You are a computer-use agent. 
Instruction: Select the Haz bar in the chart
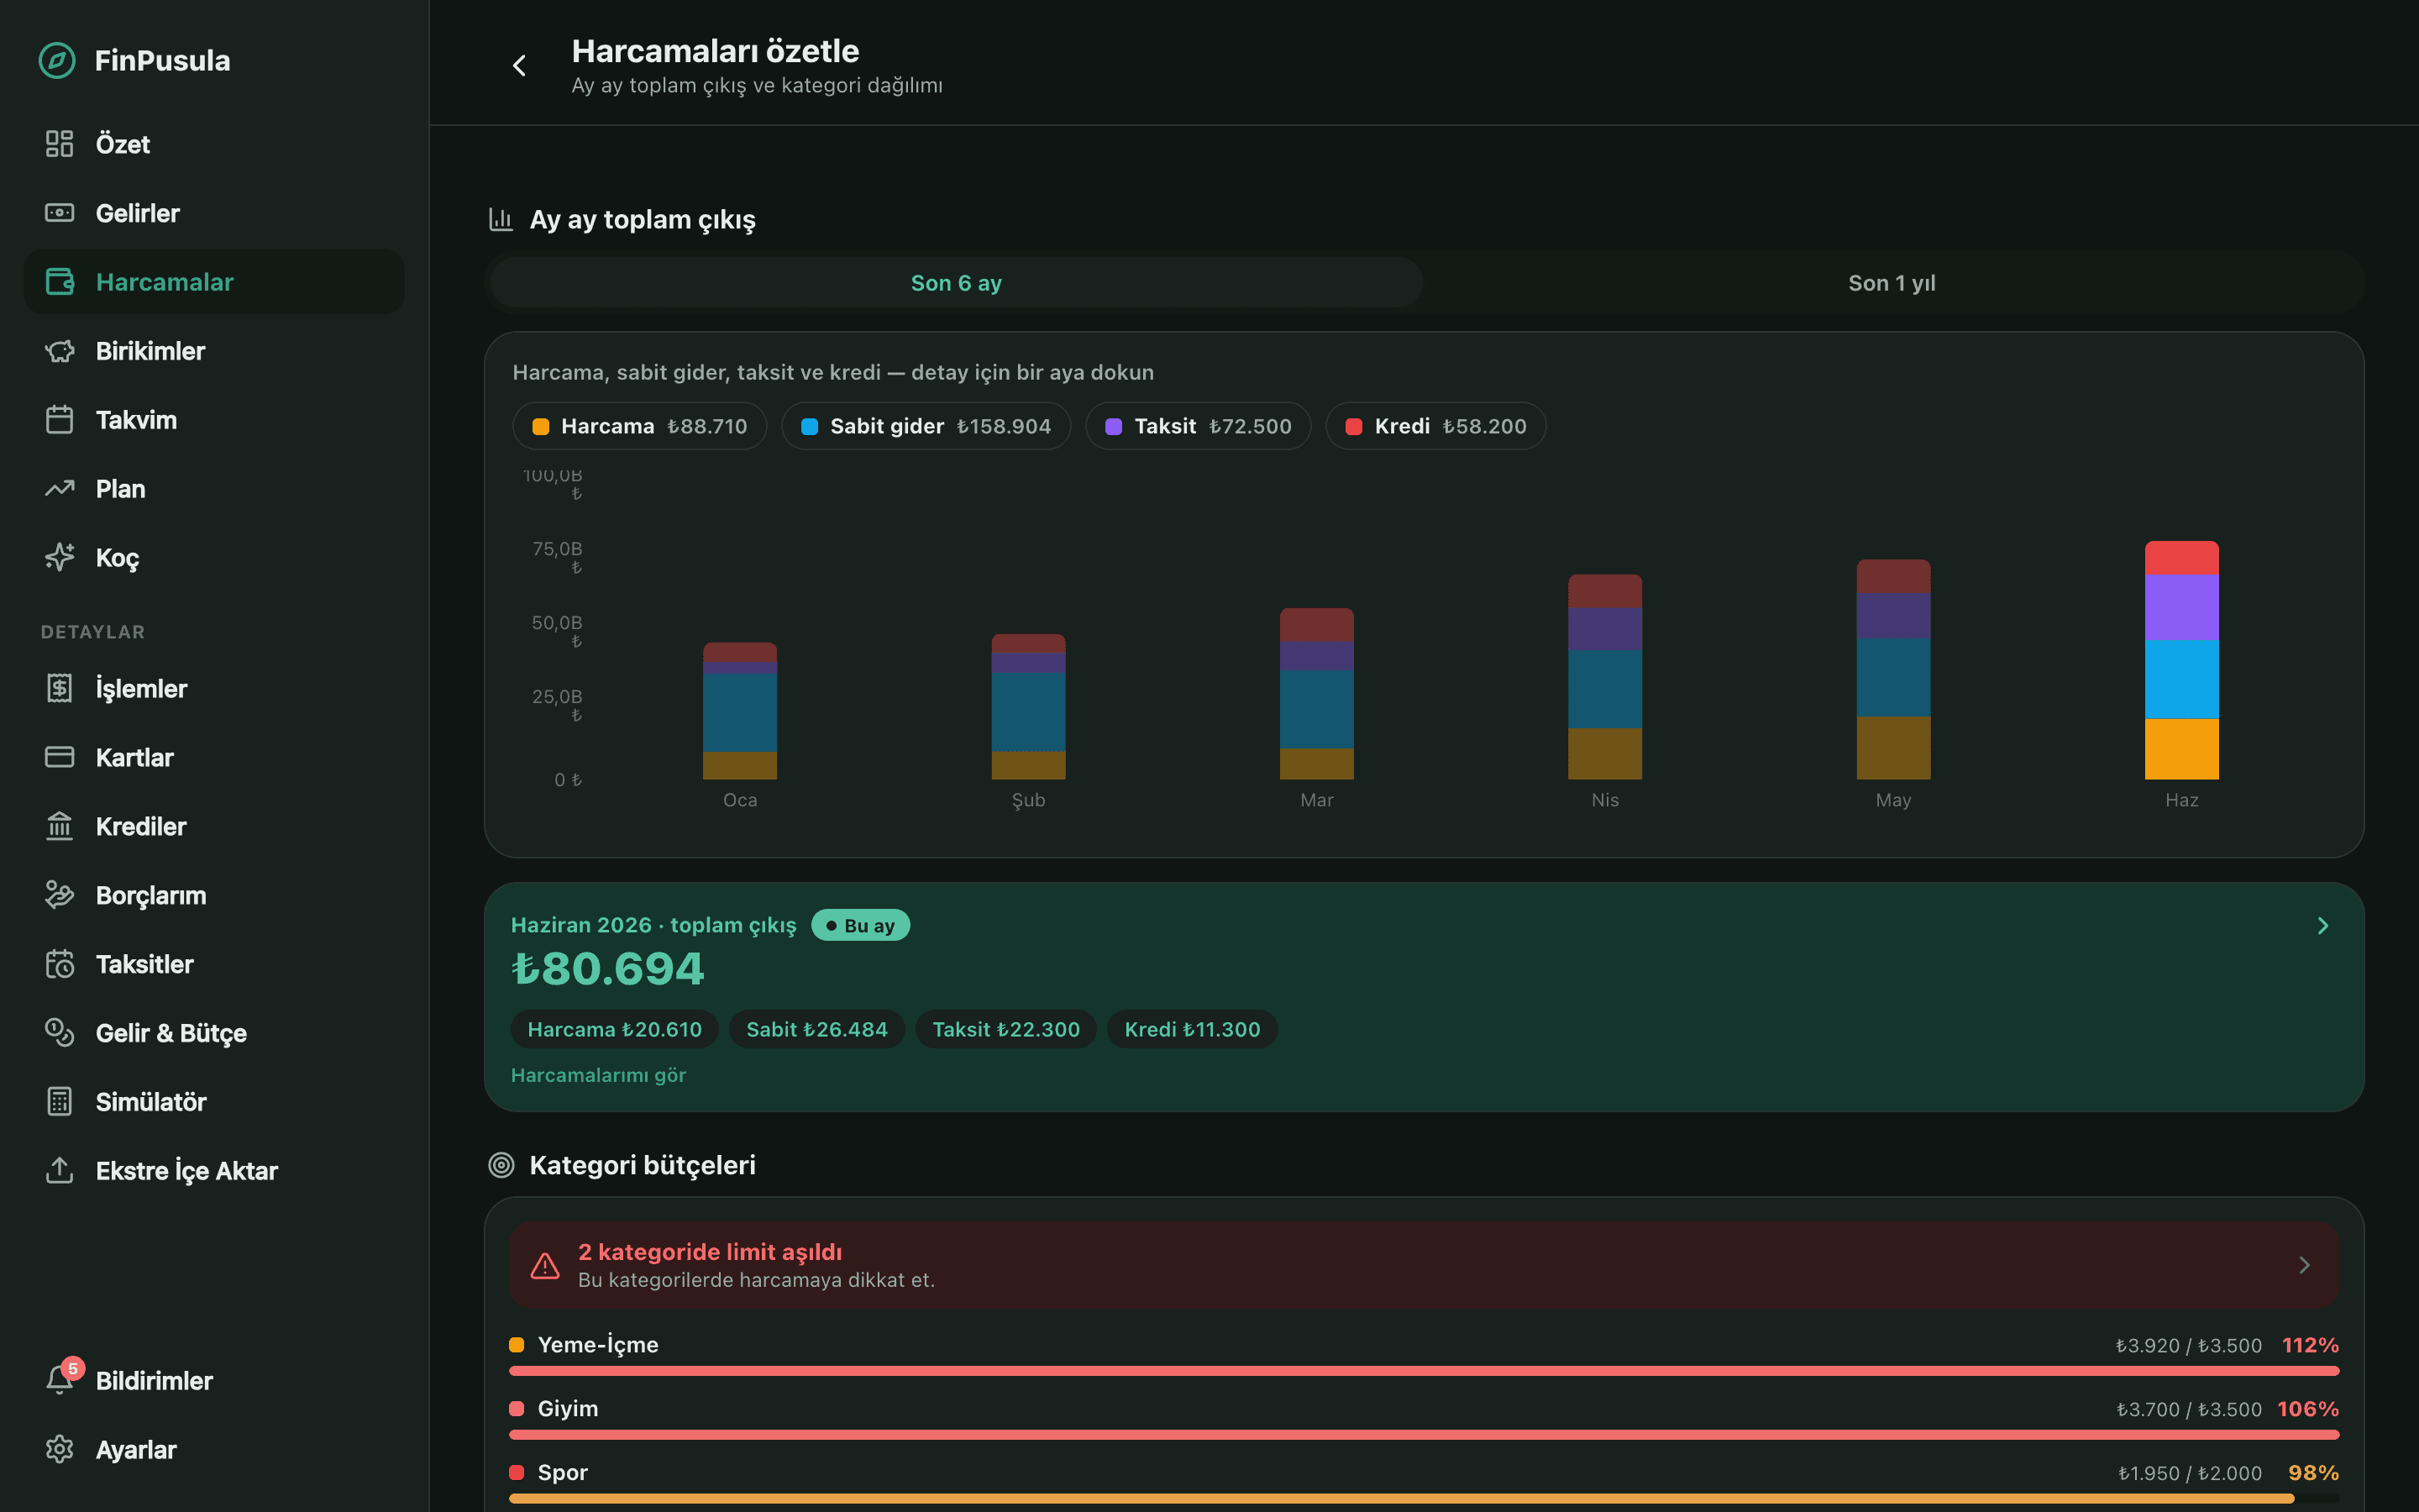[x=2181, y=660]
